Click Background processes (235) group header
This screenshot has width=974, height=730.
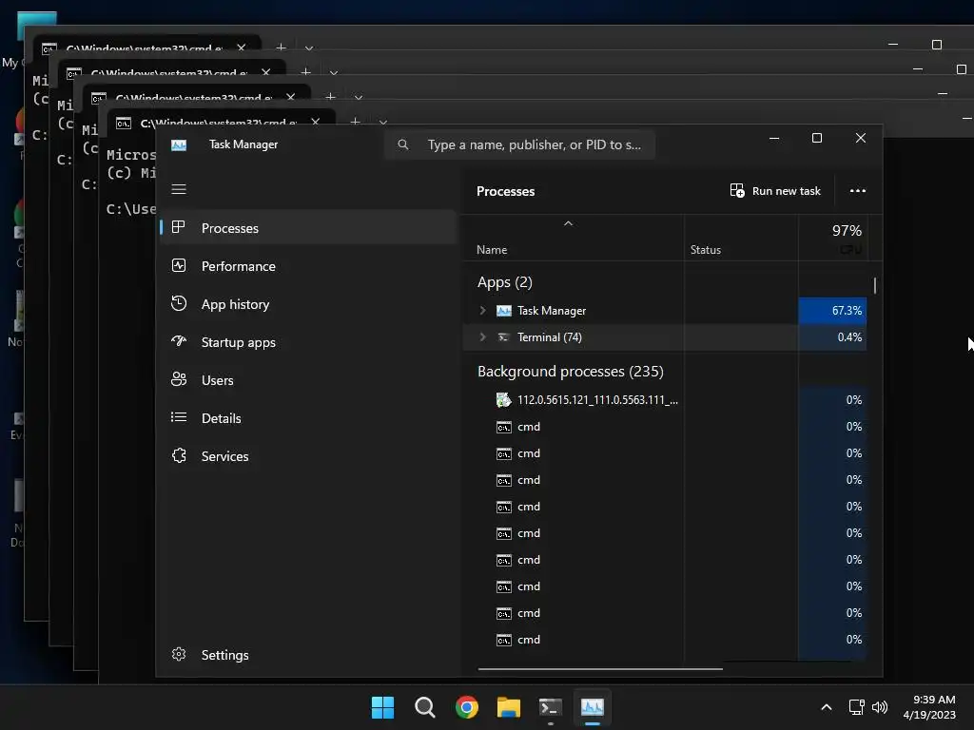571,372
